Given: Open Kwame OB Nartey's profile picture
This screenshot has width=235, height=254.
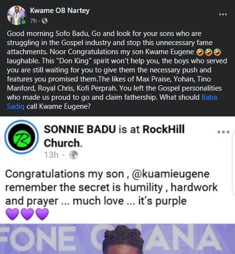Looking at the screenshot, I should (16, 15).
